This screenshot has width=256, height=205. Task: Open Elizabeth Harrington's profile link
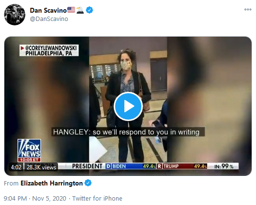52,183
